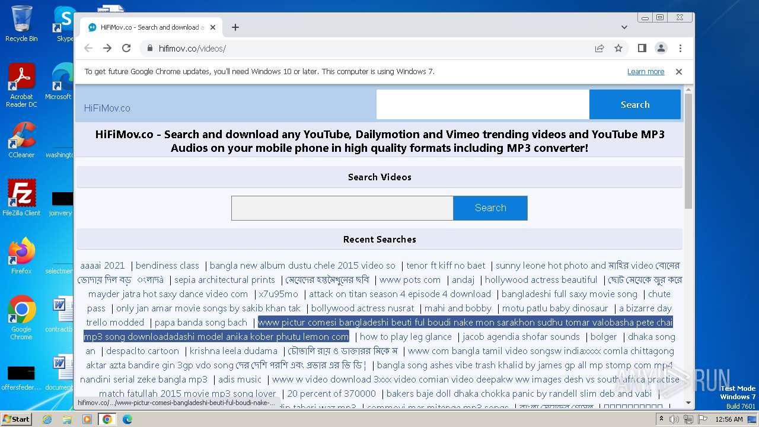Screen dimensions: 759x427
Task: Open the Learn more link
Action: pos(646,71)
